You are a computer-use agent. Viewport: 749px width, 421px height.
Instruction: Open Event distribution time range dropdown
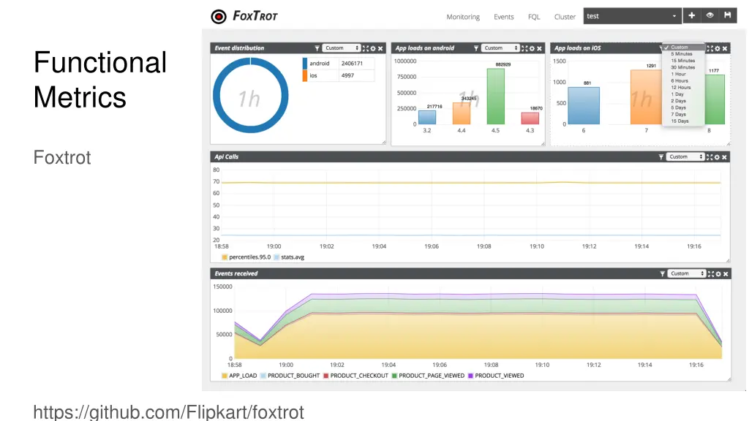(x=342, y=48)
